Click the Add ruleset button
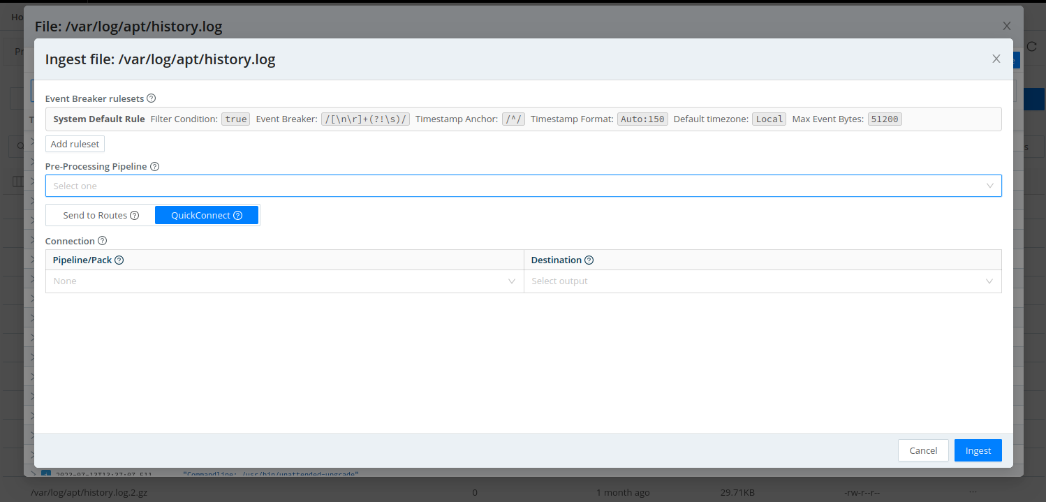The image size is (1046, 502). 75,144
